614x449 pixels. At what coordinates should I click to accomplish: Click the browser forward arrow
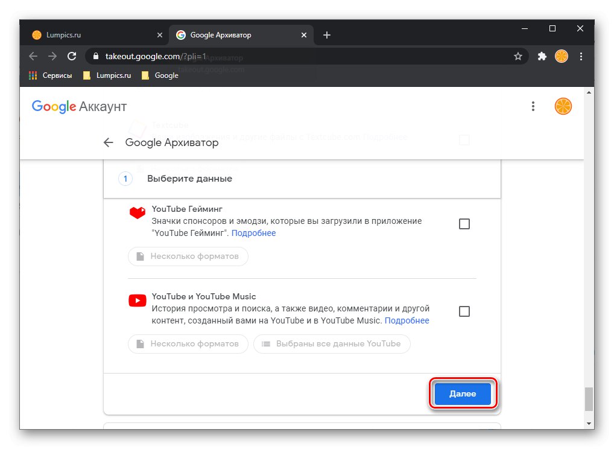(52, 56)
